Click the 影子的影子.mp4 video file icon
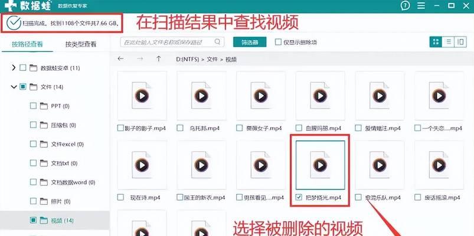Viewport: 474px width, 236px height. pos(142,96)
